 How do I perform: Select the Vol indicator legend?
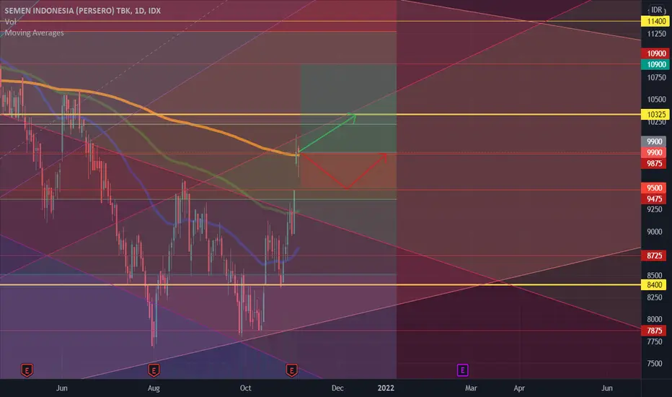pos(10,22)
